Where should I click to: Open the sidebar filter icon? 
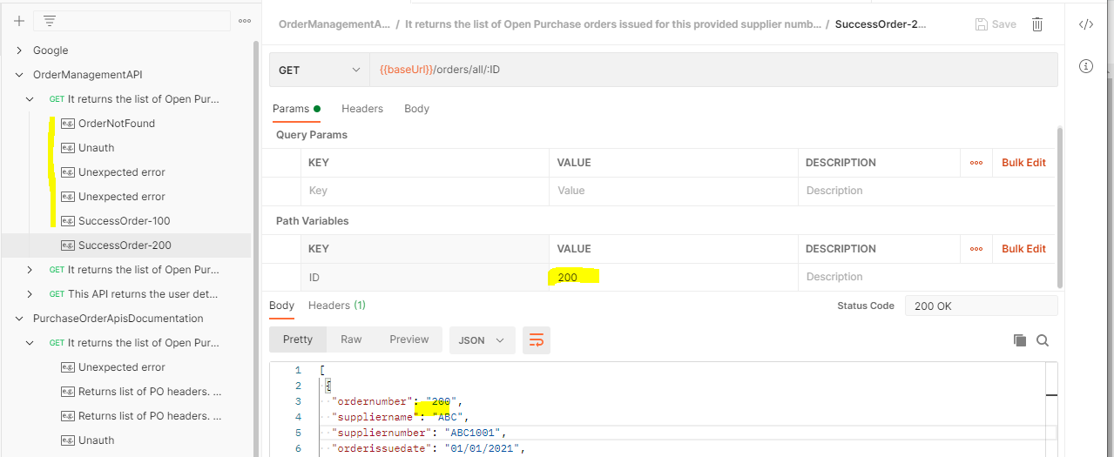[50, 21]
